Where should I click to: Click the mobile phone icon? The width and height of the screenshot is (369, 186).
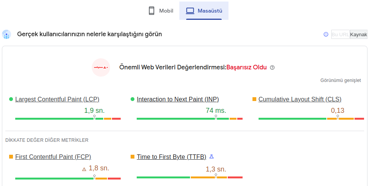coord(152,11)
